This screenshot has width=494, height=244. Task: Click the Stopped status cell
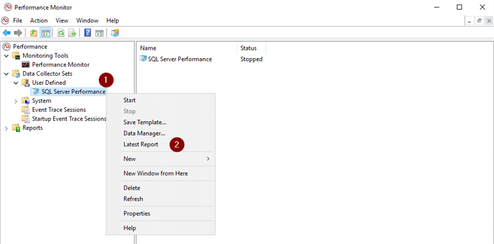(x=251, y=59)
